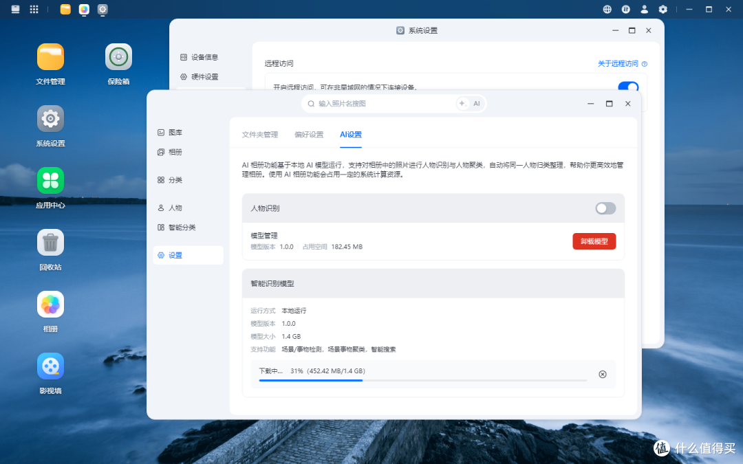Cancel the model download
The width and height of the screenshot is (743, 464).
(x=602, y=375)
